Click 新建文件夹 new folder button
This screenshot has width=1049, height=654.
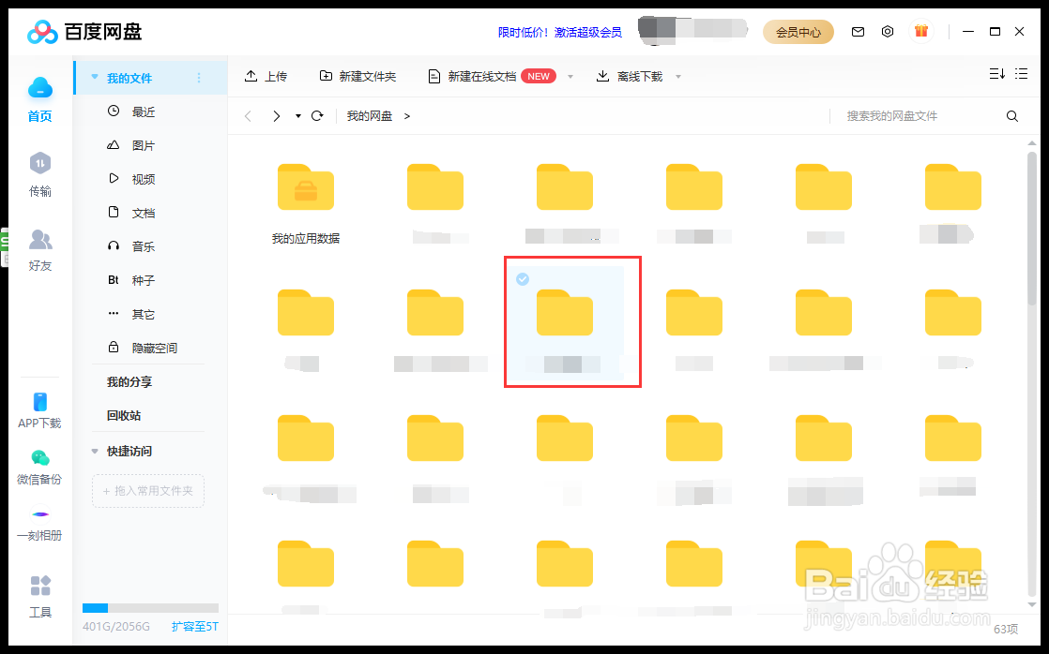point(357,76)
